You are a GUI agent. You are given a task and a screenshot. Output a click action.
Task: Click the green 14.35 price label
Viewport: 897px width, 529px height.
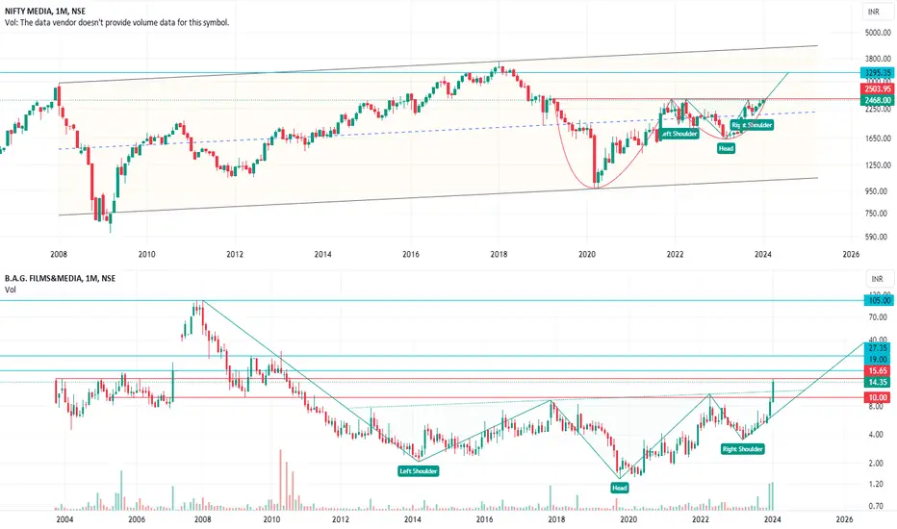[878, 382]
